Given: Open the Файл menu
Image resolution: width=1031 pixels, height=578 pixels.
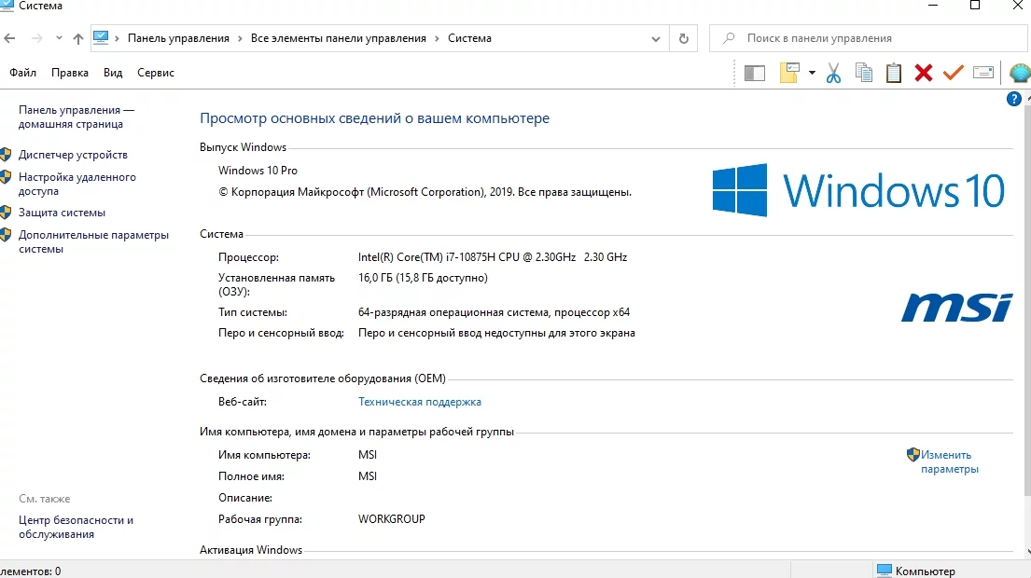Looking at the screenshot, I should (x=23, y=73).
